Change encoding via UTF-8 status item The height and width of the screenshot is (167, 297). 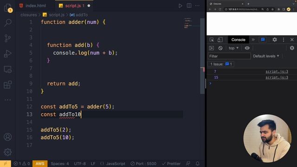(80, 164)
